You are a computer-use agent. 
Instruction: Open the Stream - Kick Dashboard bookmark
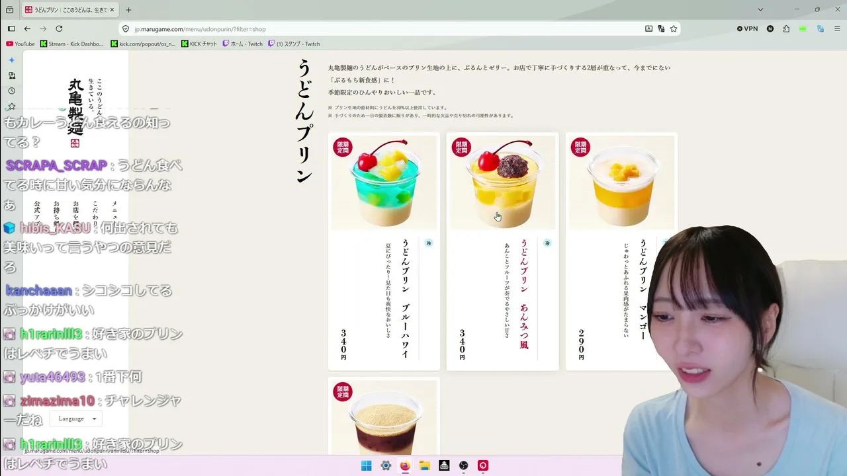pos(72,44)
